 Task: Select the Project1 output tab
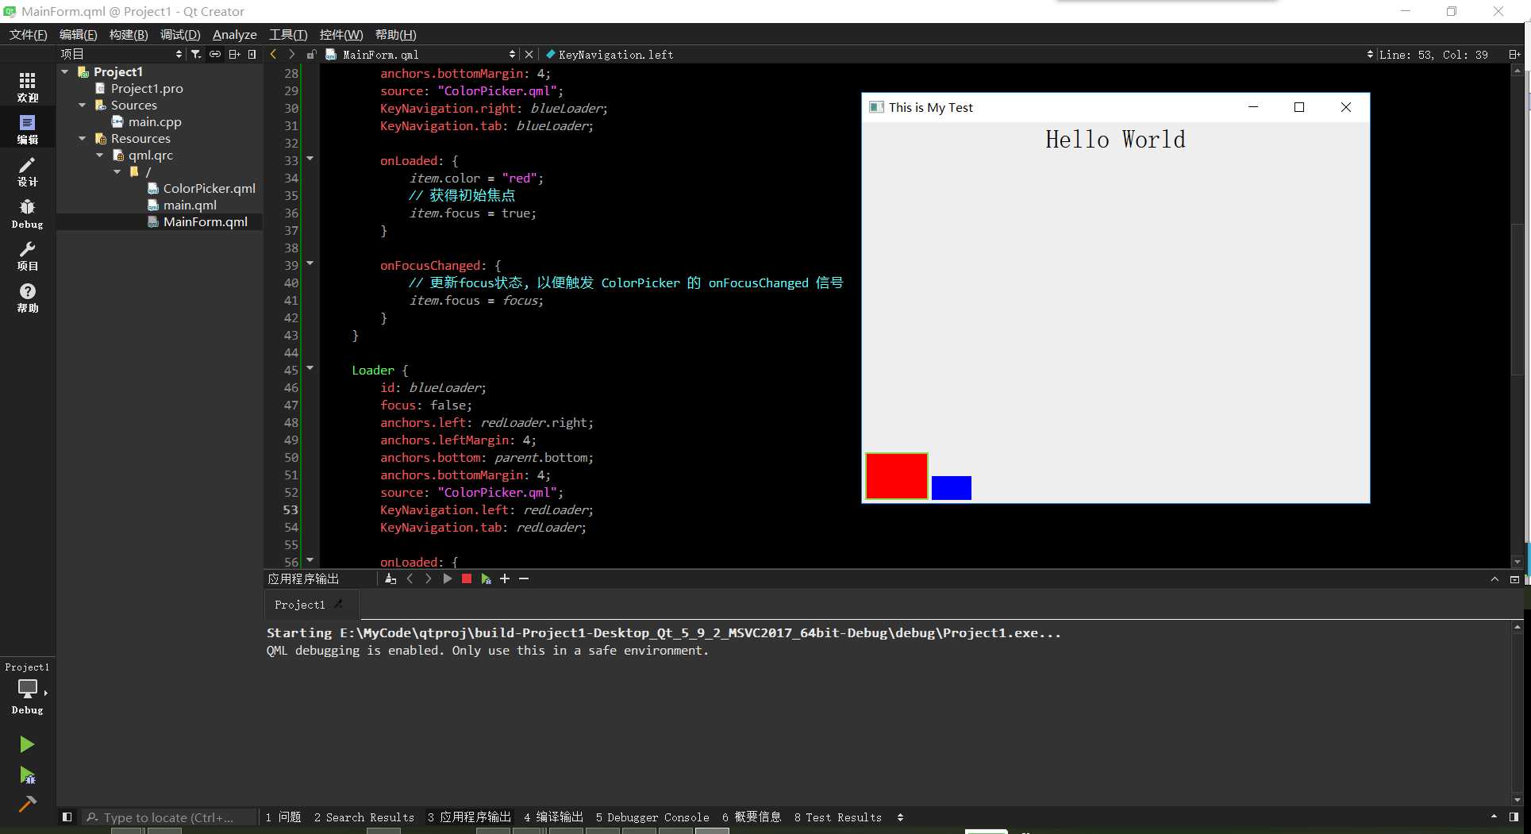[311, 605]
